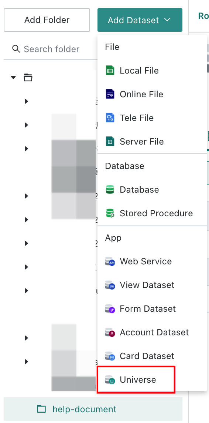Viewport: 209px width, 423px height.
Task: Click the View Dataset eye icon
Action: click(110, 285)
